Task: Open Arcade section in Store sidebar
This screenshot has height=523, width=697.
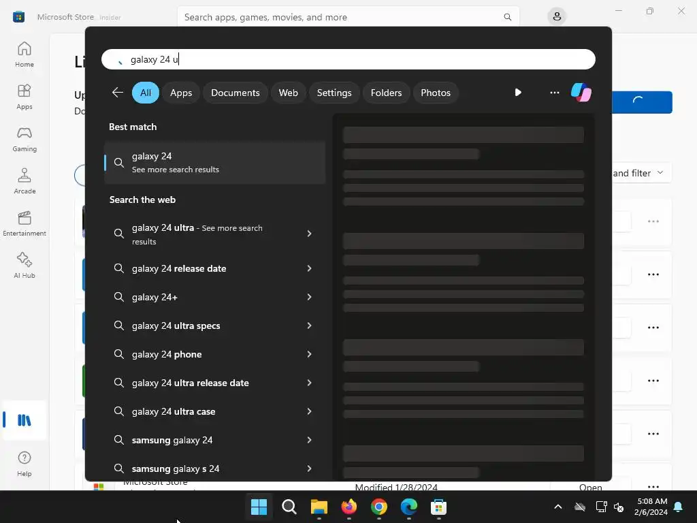Action: point(25,181)
